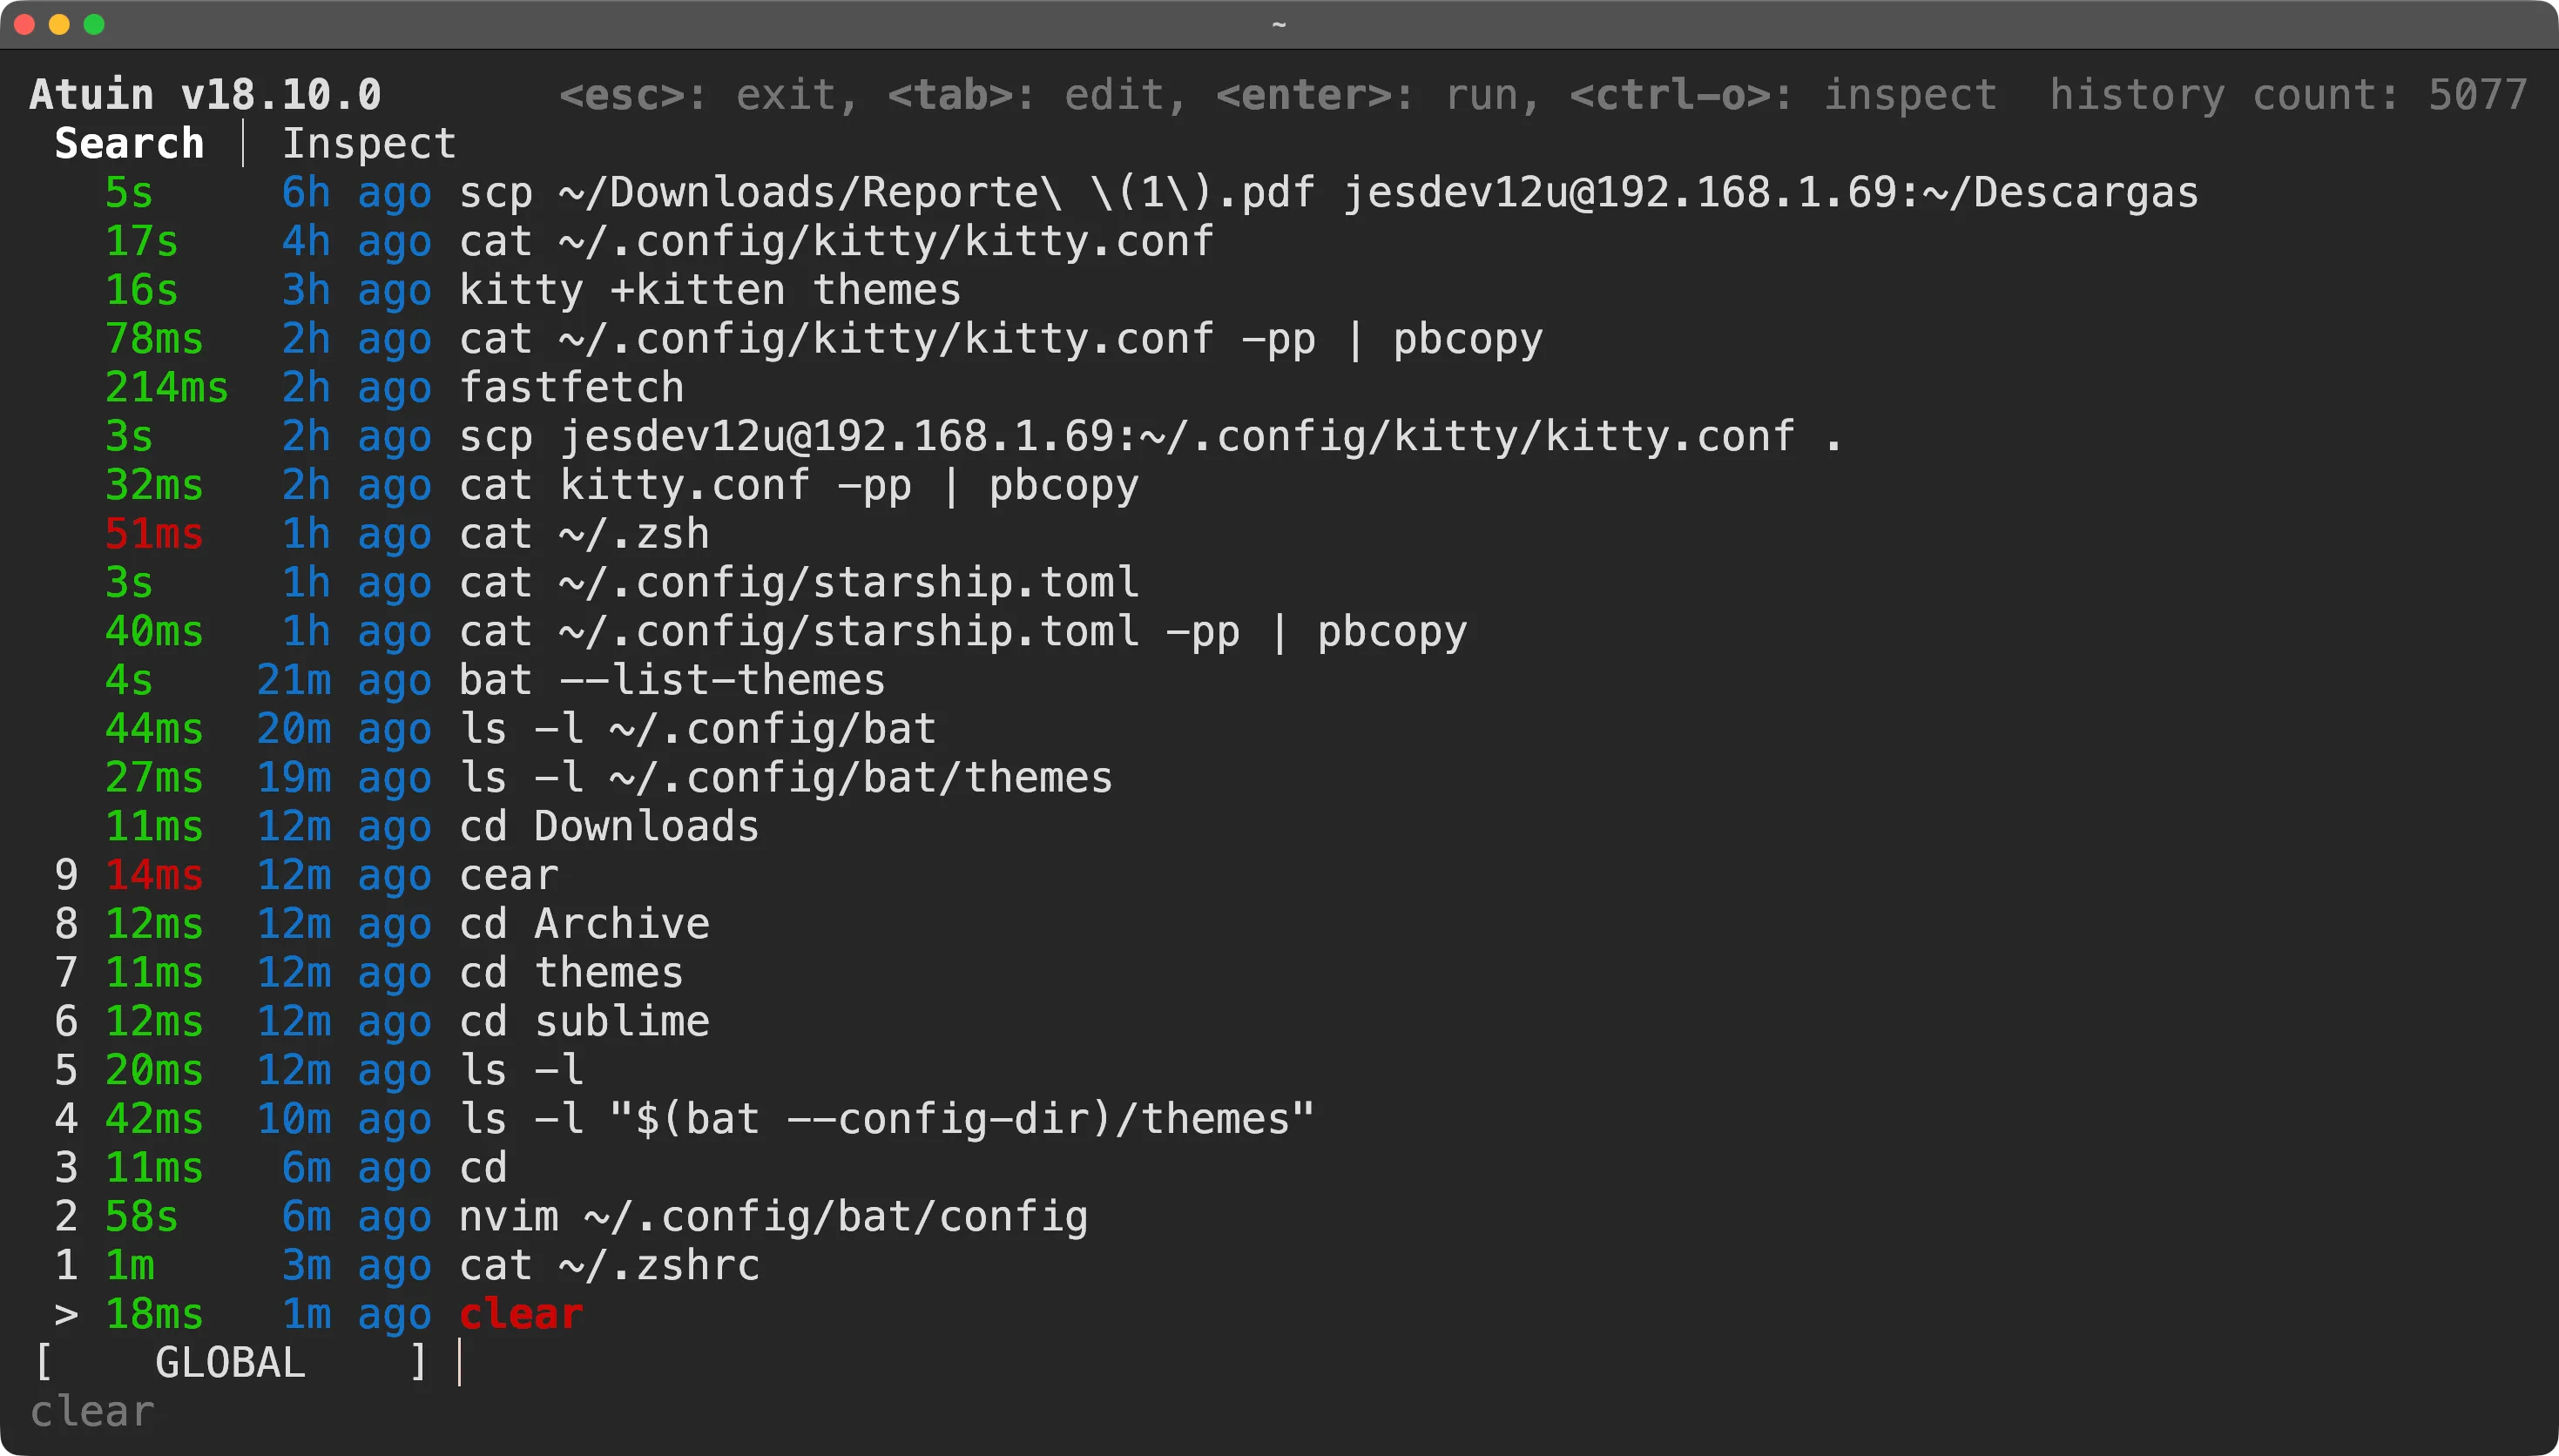This screenshot has width=2559, height=1456.
Task: Select the 'cat ~/.config/starship.toml' entry
Action: pos(798,582)
